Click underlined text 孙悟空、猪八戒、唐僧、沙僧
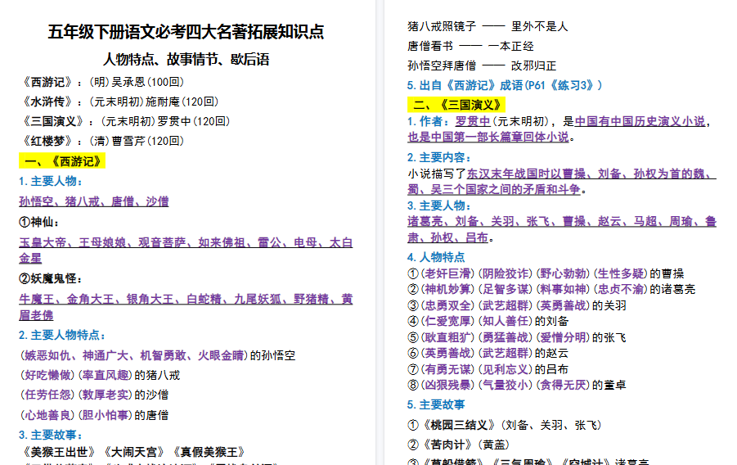Screen dimensions: 737x465 tap(94, 201)
